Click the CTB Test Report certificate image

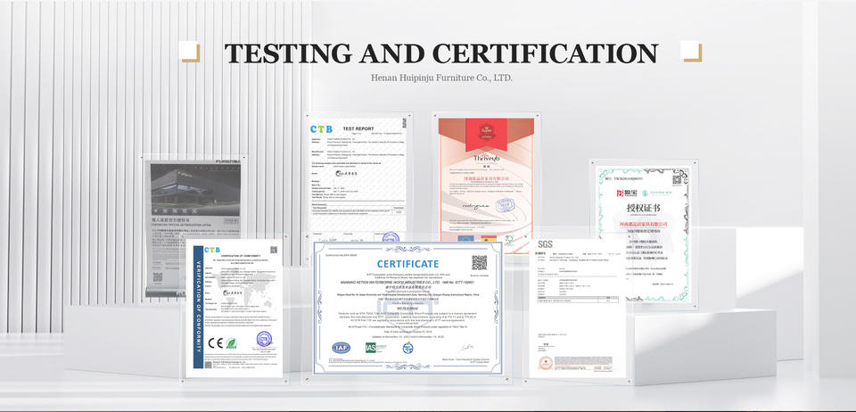click(358, 179)
